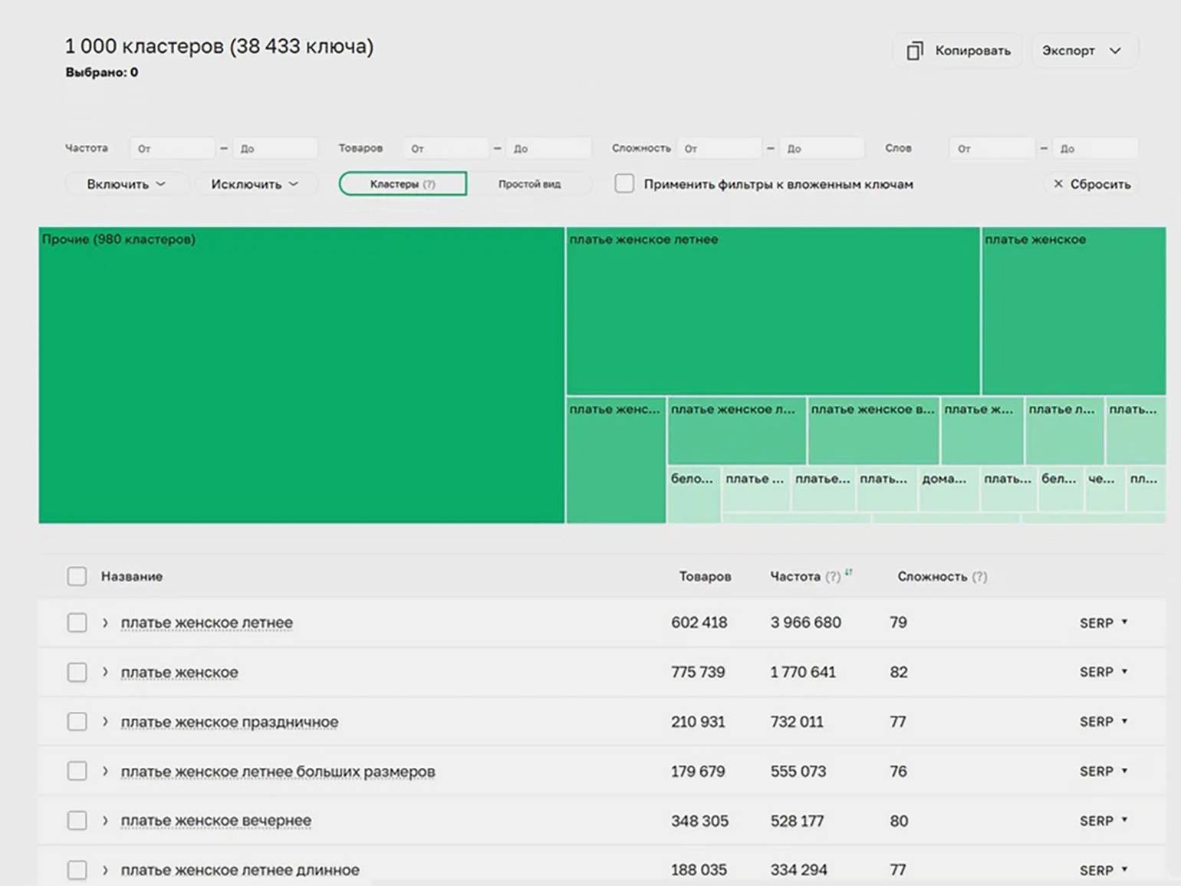Expand платье женское летнее больших размеров row

point(105,771)
